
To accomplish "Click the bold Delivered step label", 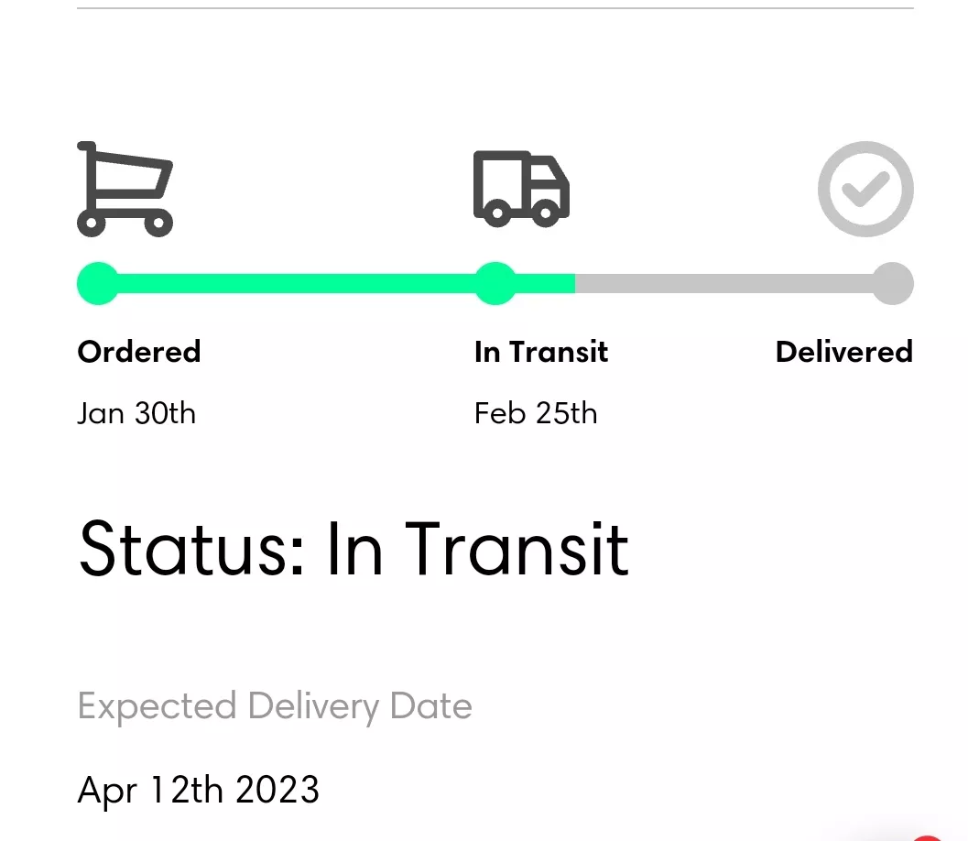I will pos(843,352).
